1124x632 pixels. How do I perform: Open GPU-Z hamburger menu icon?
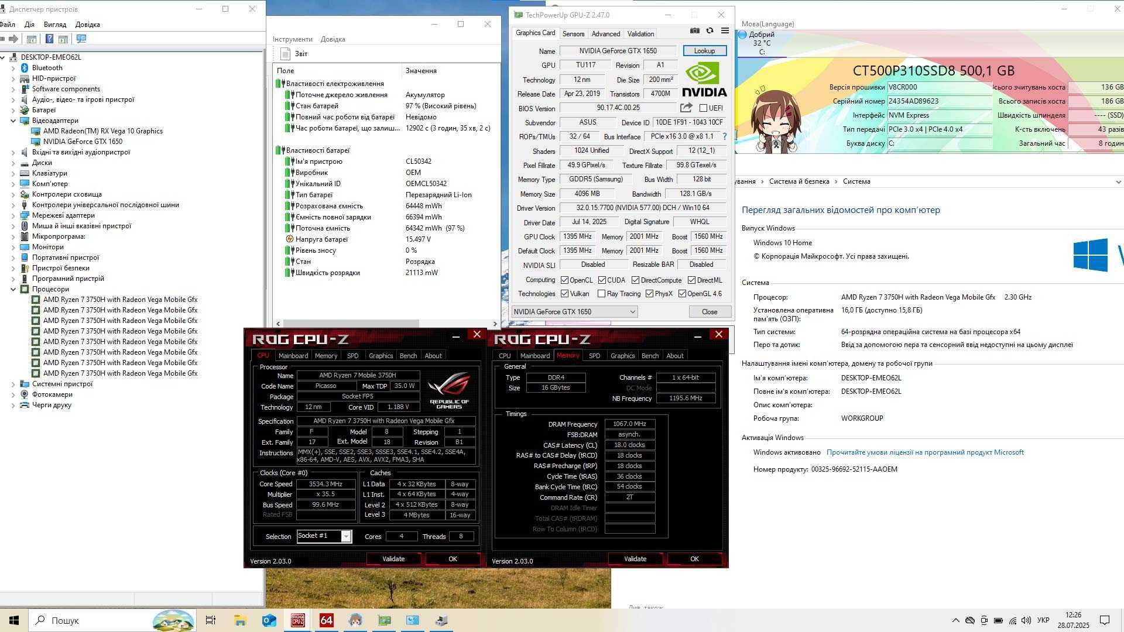725,31
